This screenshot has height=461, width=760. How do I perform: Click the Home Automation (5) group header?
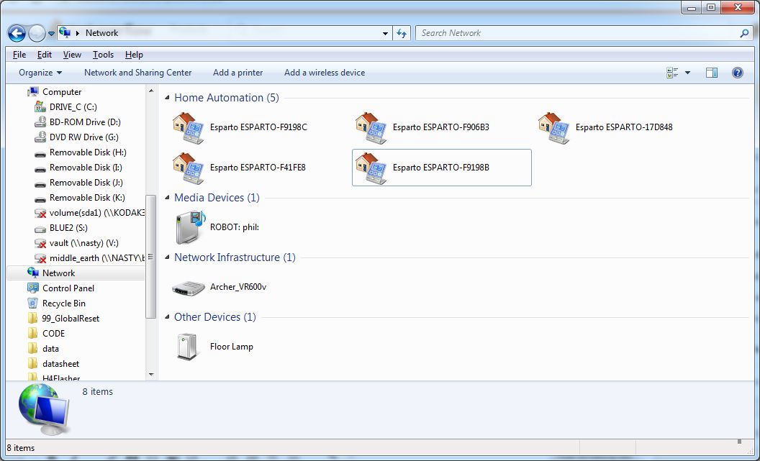coord(227,98)
